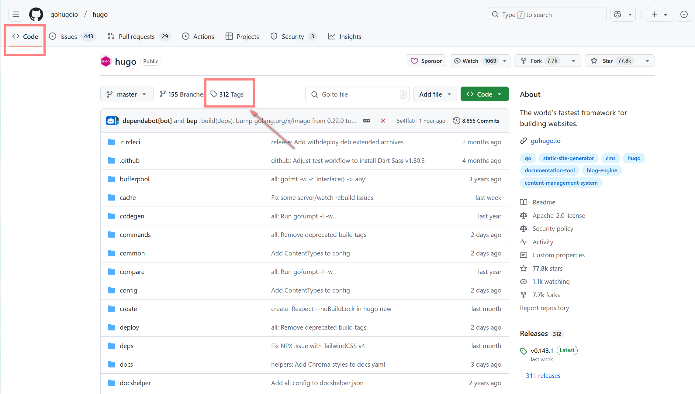Open the docs directory
This screenshot has width=695, height=394.
pyautogui.click(x=126, y=364)
